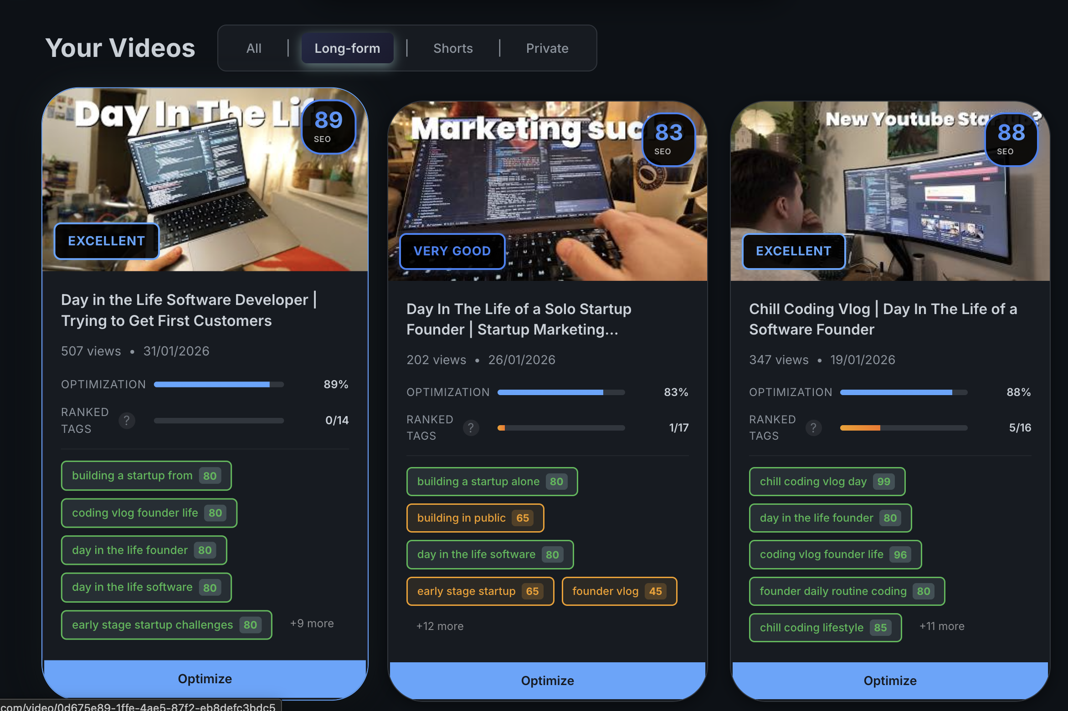This screenshot has height=711, width=1068.
Task: Switch to the Shorts filter tab
Action: pyautogui.click(x=453, y=48)
